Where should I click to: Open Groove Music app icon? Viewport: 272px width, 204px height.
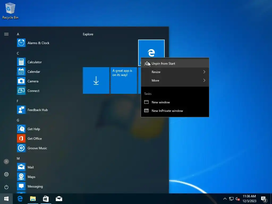click(21, 148)
